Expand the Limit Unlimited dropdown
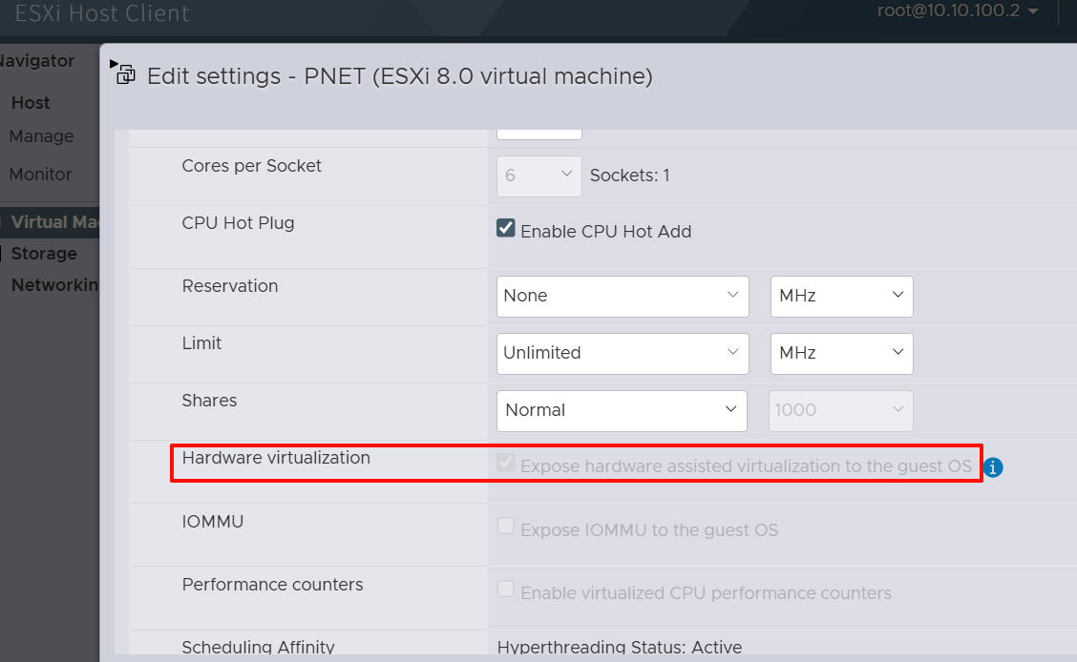The image size is (1077, 662). coord(623,353)
